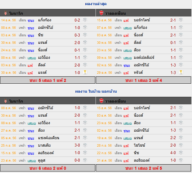192x173 pixels.
Task: Open match details icon for 19 ต.ค. แรนส์ 2-2
Action: point(181,138)
